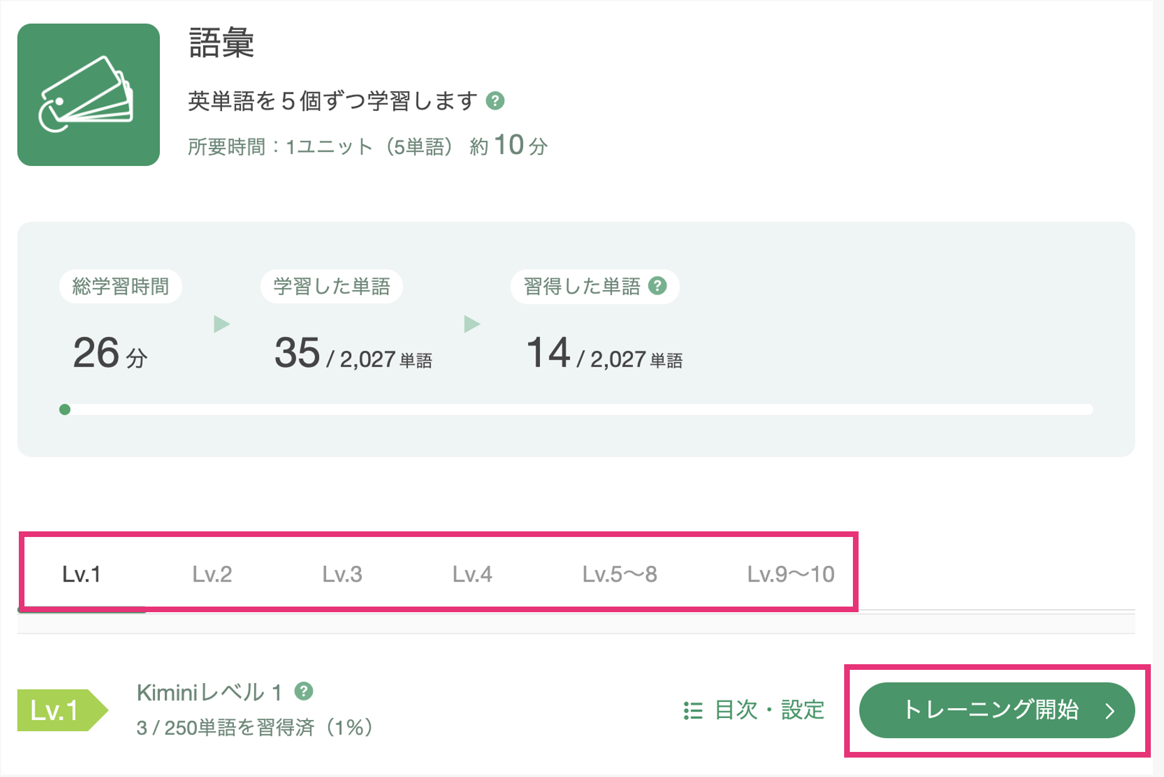Click the 総学習時間 label pill
1164x777 pixels.
(120, 286)
